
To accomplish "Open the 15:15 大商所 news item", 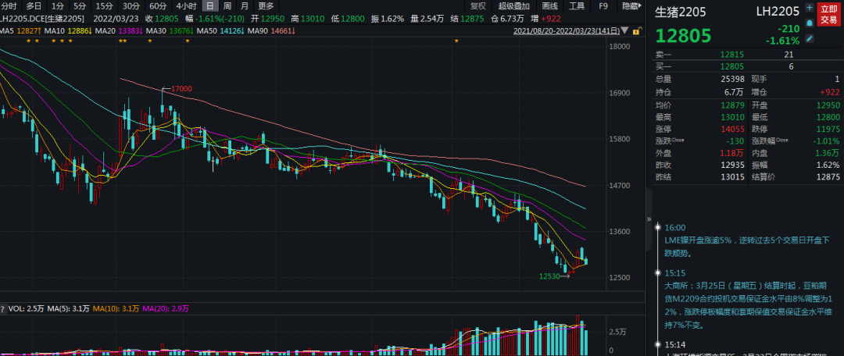I will point(748,305).
